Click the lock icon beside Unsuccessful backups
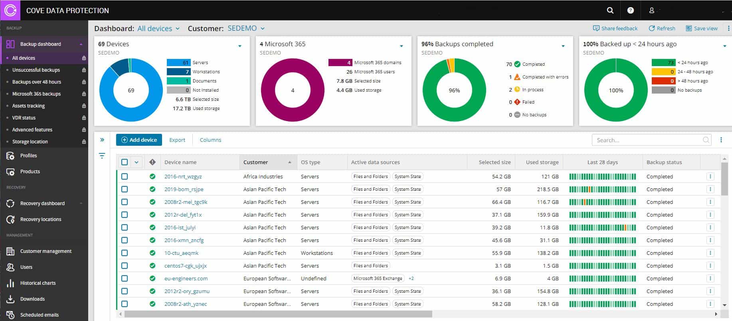Screen dimensions: 732x321 pos(84,70)
